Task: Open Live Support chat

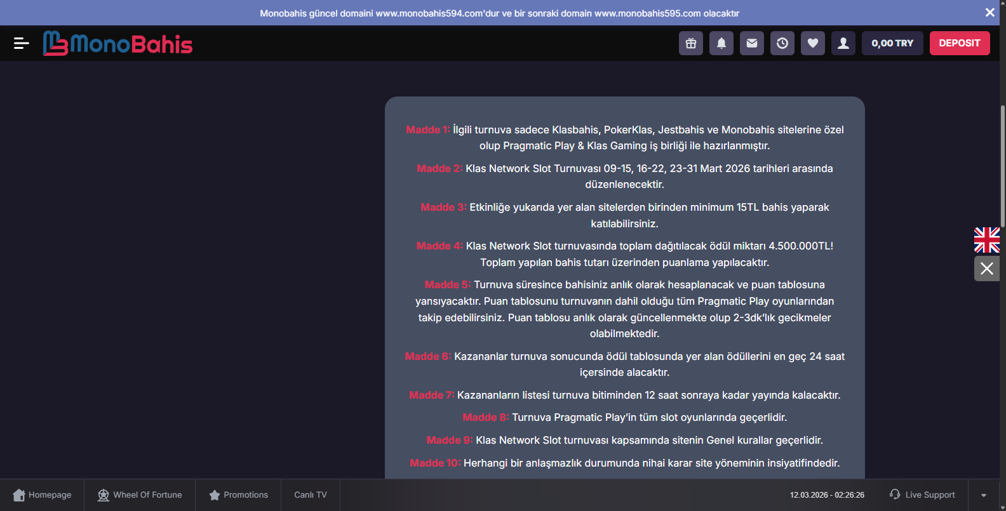Action: coord(922,495)
